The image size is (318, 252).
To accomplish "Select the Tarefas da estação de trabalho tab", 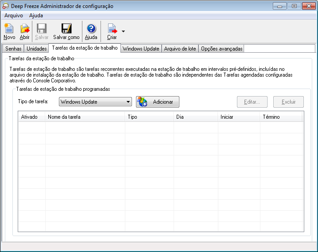I will coord(85,48).
